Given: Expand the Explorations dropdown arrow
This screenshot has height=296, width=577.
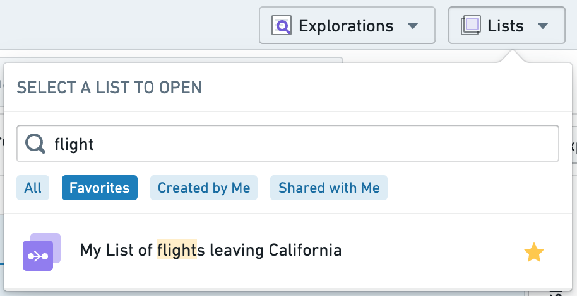Looking at the screenshot, I should click(413, 26).
